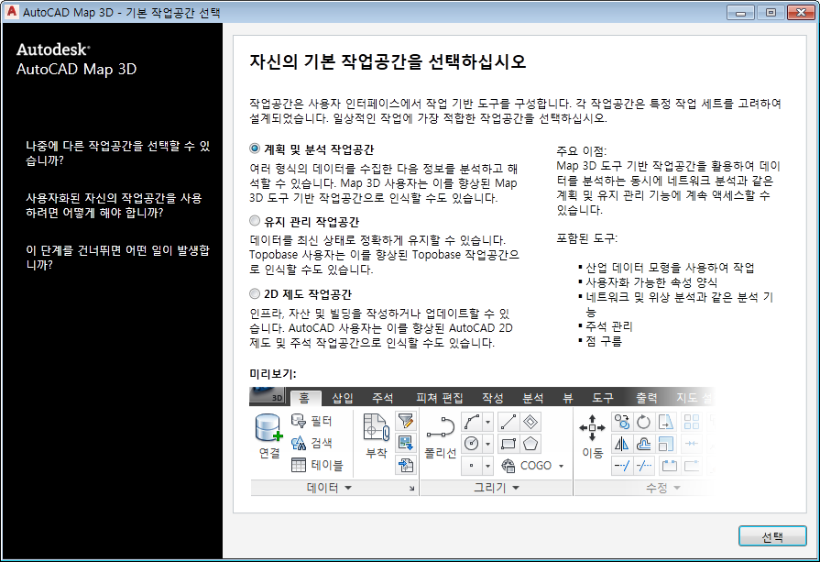Click the mirror icon in 수정 panel
Viewport: 820px width, 562px height.
tap(622, 444)
